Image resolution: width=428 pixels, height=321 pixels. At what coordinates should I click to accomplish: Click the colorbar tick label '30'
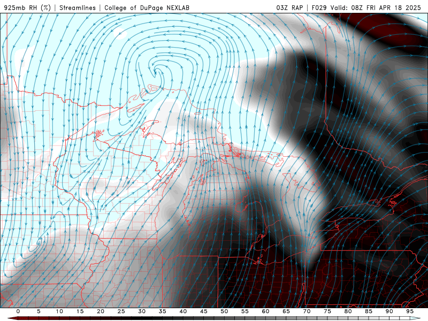point(142,311)
